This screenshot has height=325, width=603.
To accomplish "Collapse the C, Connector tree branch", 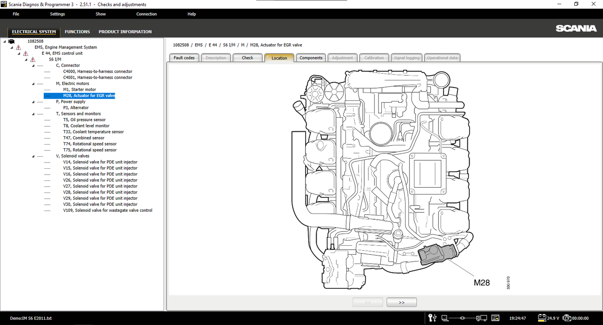I will click(x=33, y=66).
